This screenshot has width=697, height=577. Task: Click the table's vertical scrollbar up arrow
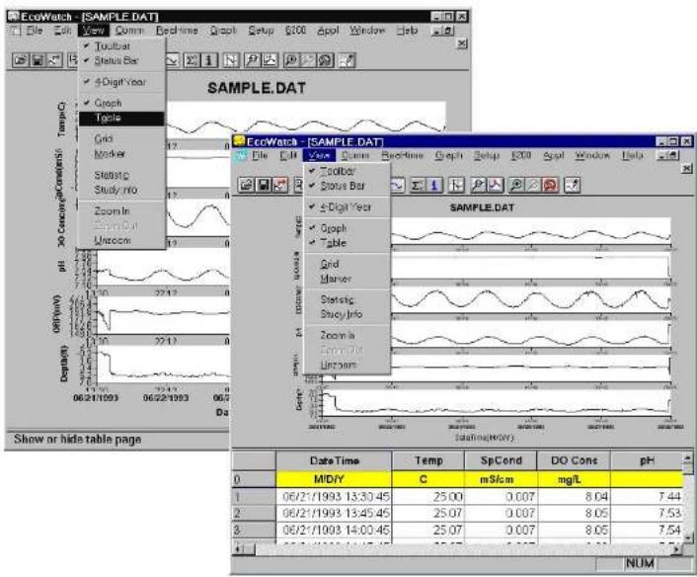[688, 457]
